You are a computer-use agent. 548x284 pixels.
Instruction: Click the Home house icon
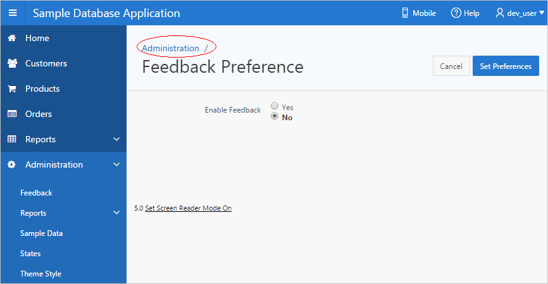coord(11,38)
